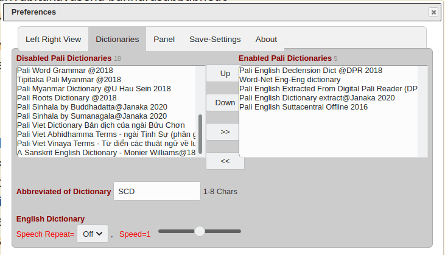Click the >> move right button
The width and height of the screenshot is (445, 255).
[225, 131]
